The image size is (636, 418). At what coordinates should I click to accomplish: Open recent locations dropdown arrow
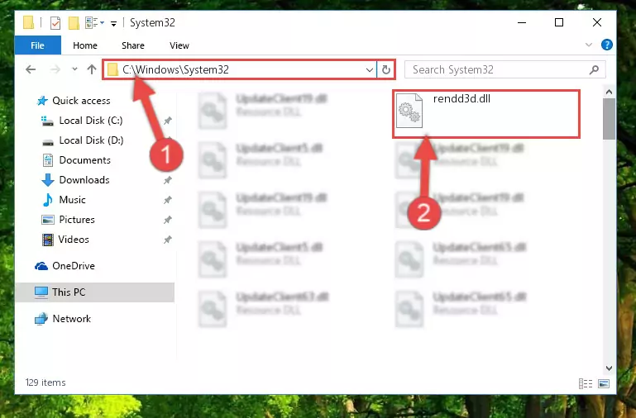(x=74, y=69)
